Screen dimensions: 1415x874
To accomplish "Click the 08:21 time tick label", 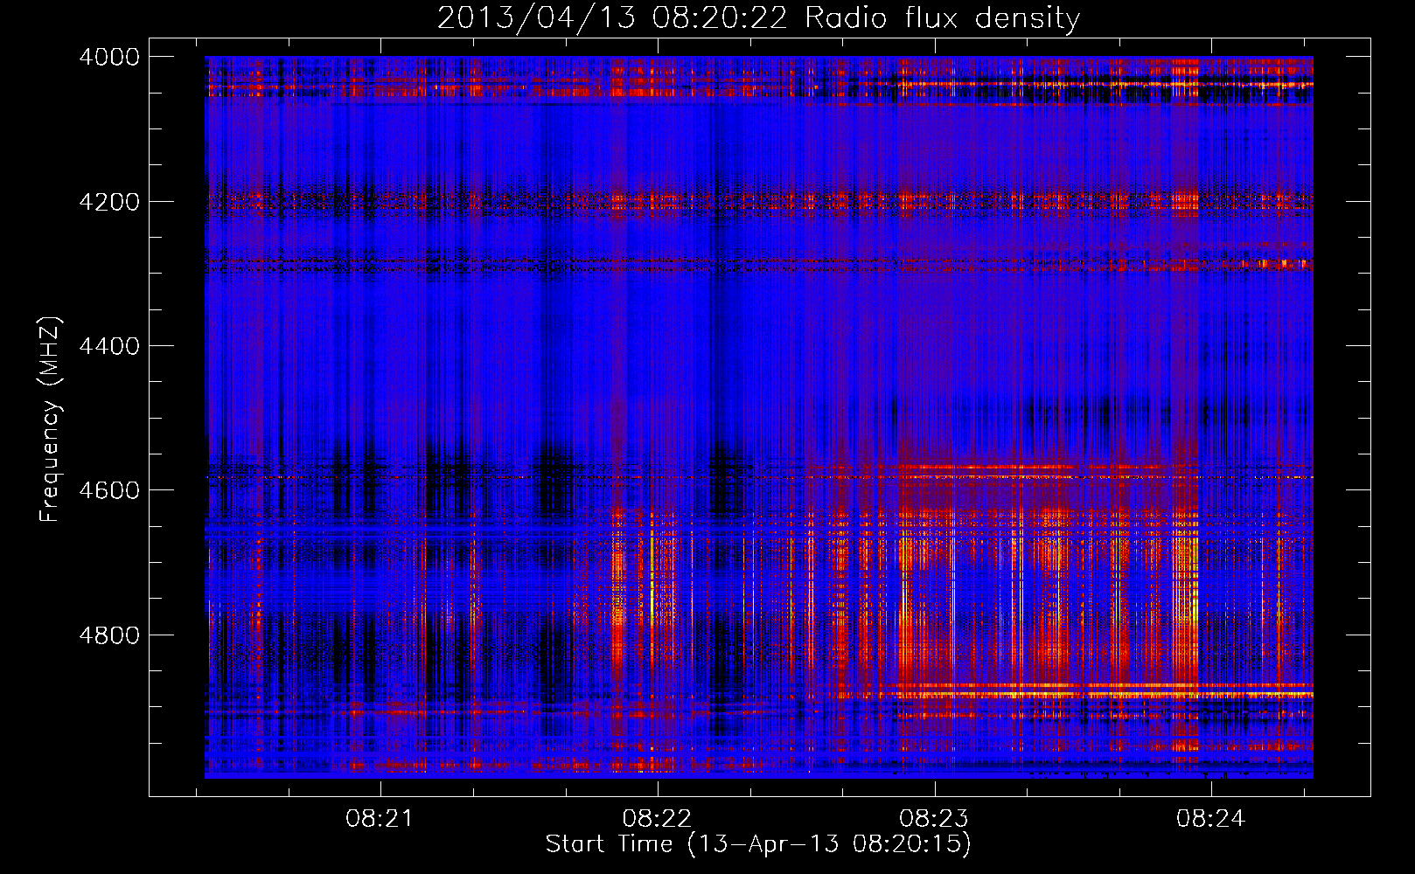I will (x=380, y=819).
